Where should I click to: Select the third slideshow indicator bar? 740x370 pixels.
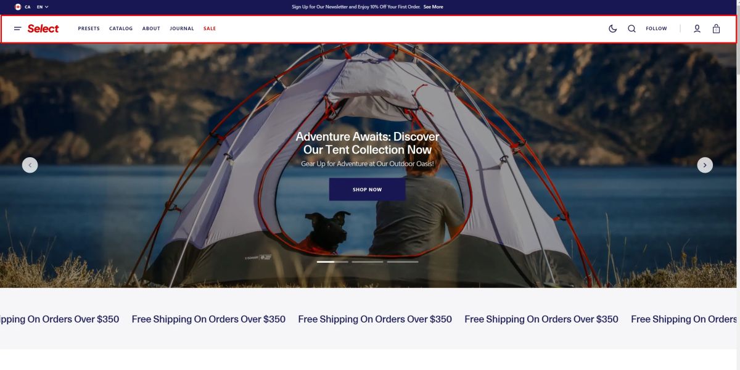click(x=403, y=261)
